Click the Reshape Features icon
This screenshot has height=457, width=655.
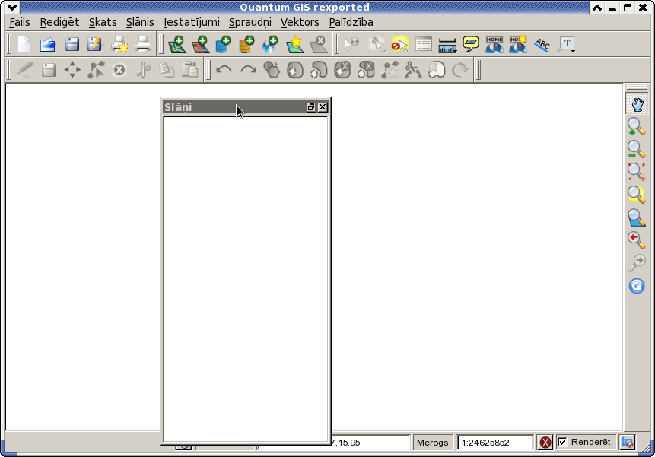tap(390, 70)
